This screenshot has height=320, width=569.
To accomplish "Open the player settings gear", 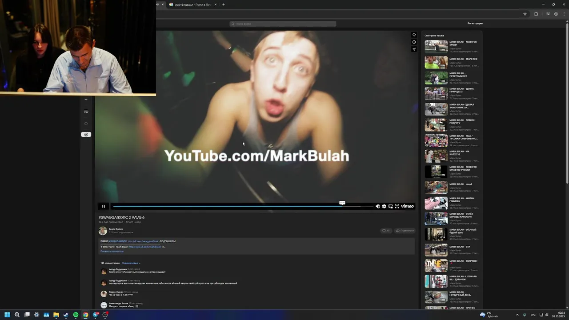I will click(x=384, y=206).
